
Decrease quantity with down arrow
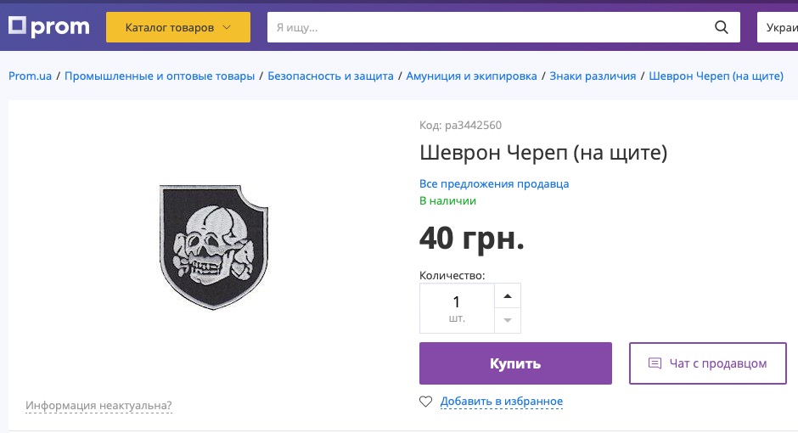click(508, 321)
